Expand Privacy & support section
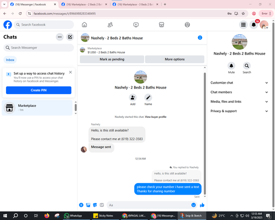 pos(239,111)
